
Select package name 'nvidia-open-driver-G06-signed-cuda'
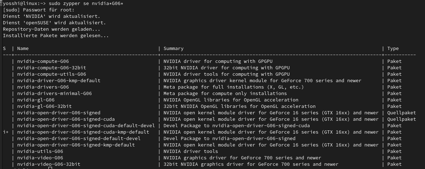[66, 119]
